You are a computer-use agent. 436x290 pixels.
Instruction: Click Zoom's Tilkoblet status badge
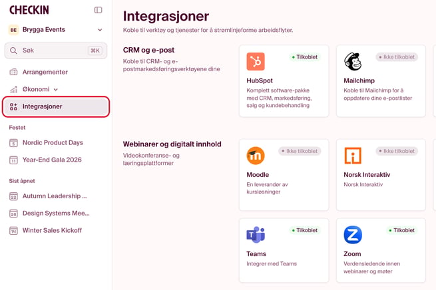(x=402, y=230)
